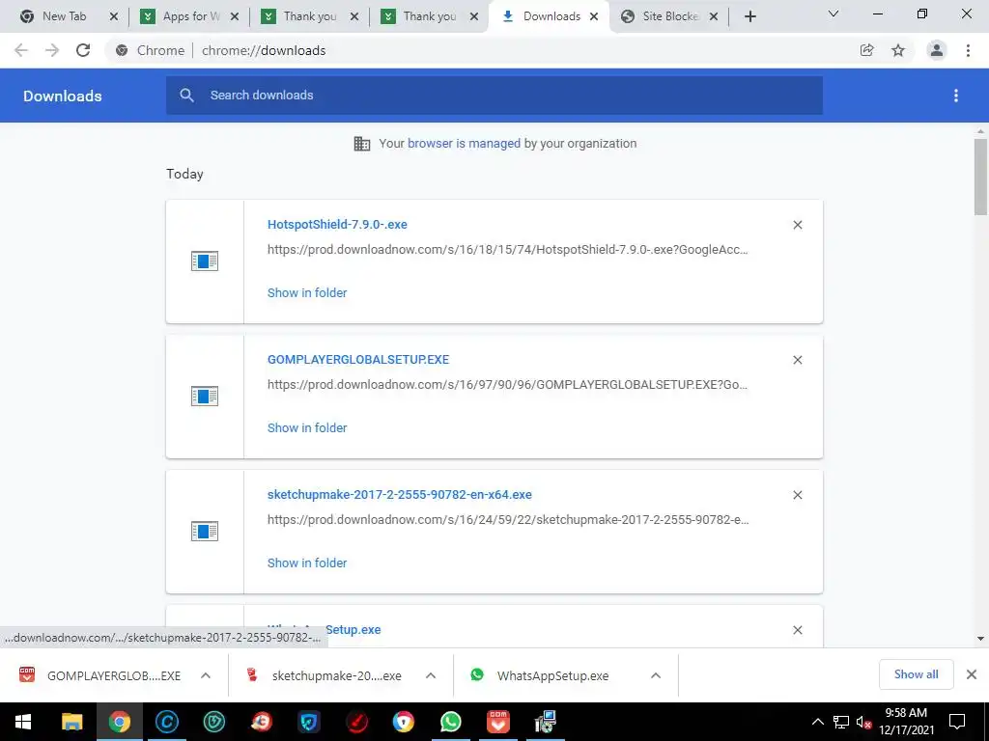
Task: Show hidden system tray icons
Action: [817, 722]
